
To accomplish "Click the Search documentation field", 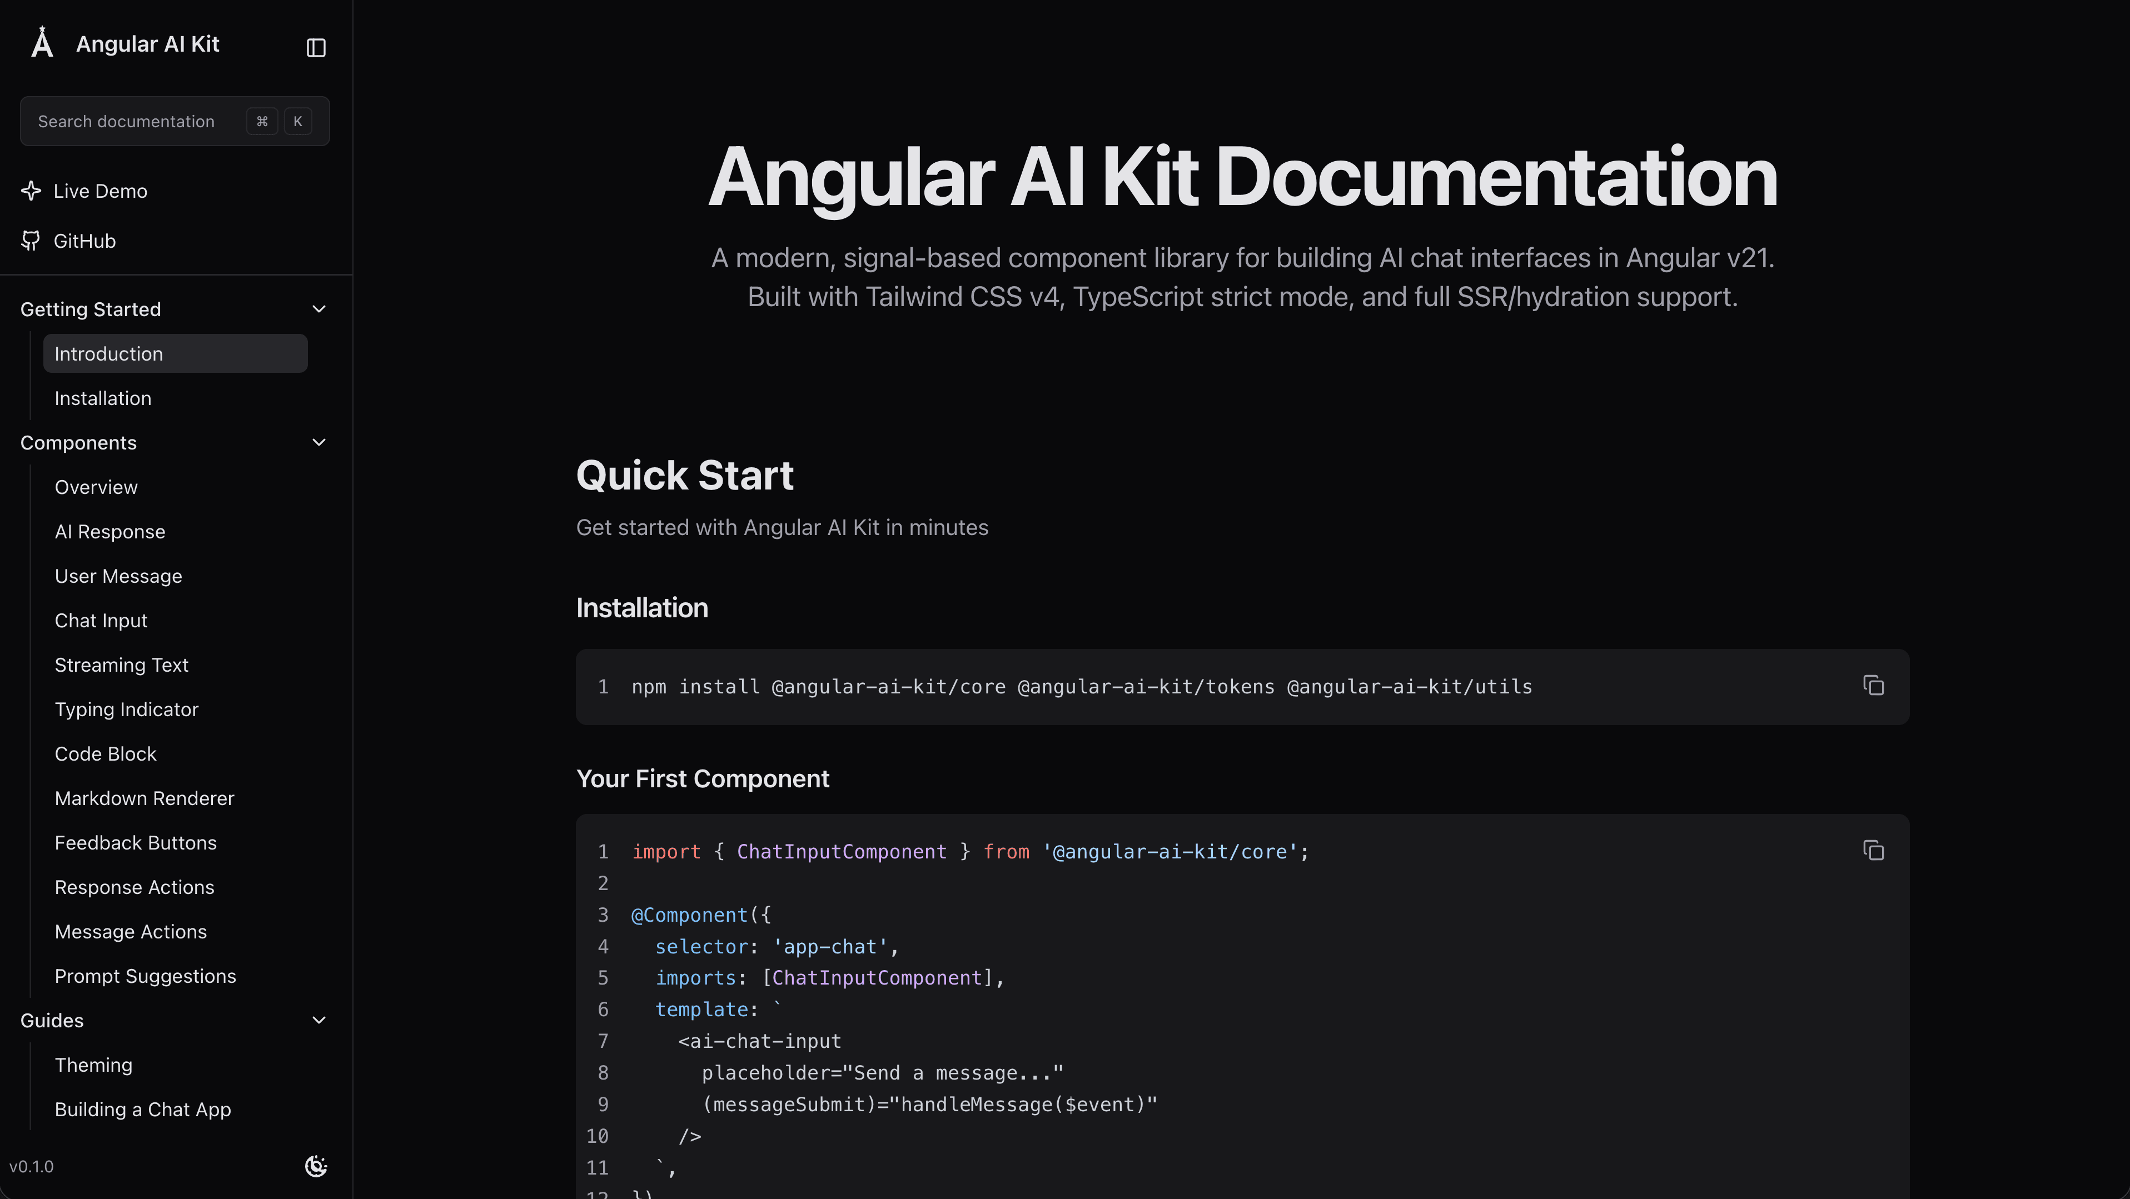I will point(141,121).
